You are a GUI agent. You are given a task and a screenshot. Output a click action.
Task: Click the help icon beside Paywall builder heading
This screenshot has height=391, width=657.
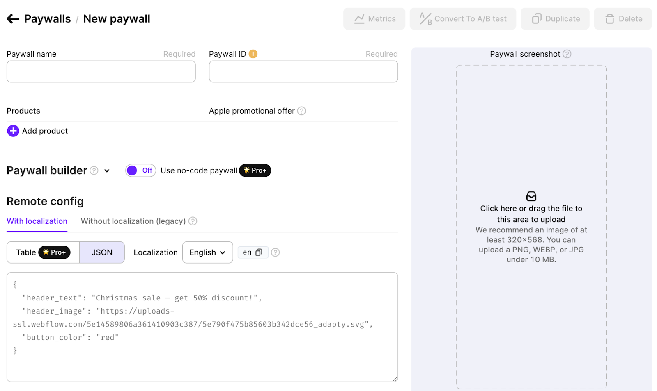click(94, 170)
